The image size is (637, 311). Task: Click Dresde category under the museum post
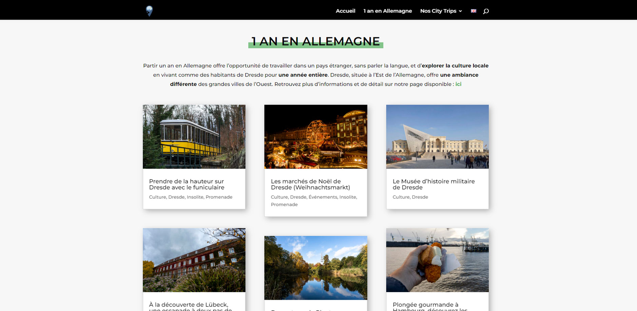click(x=420, y=197)
